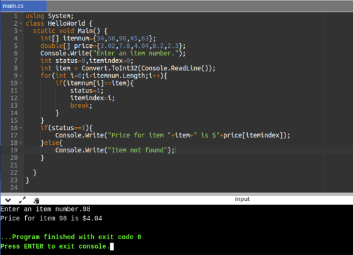This screenshot has height=255, width=353.
Task: Collapse class HelloWorld fold arrow on line 2
Action: coord(21,23)
